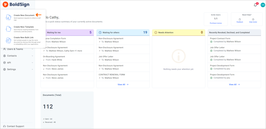
Task: Click the Feedback icon
Action: 240,19
